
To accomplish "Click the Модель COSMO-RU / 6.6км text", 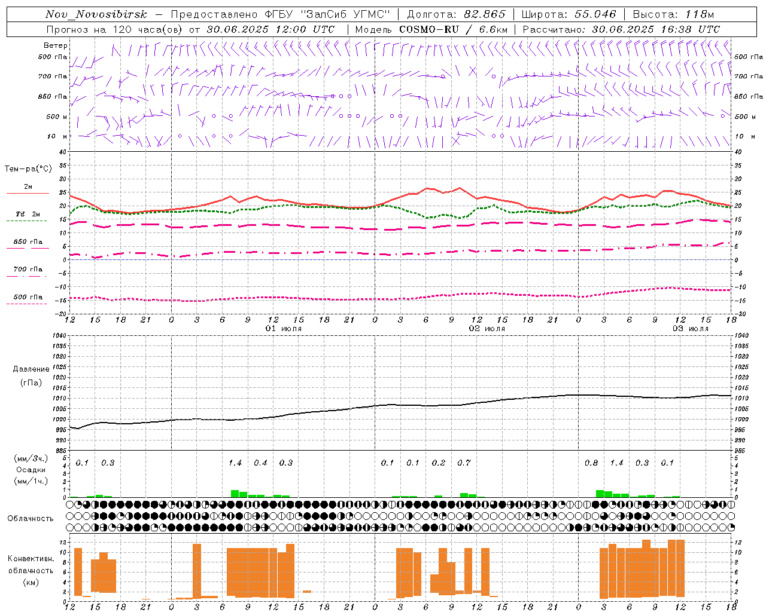I will tap(431, 29).
